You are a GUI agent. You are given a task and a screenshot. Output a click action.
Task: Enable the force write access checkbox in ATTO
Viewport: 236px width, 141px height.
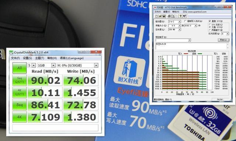tap(185, 21)
